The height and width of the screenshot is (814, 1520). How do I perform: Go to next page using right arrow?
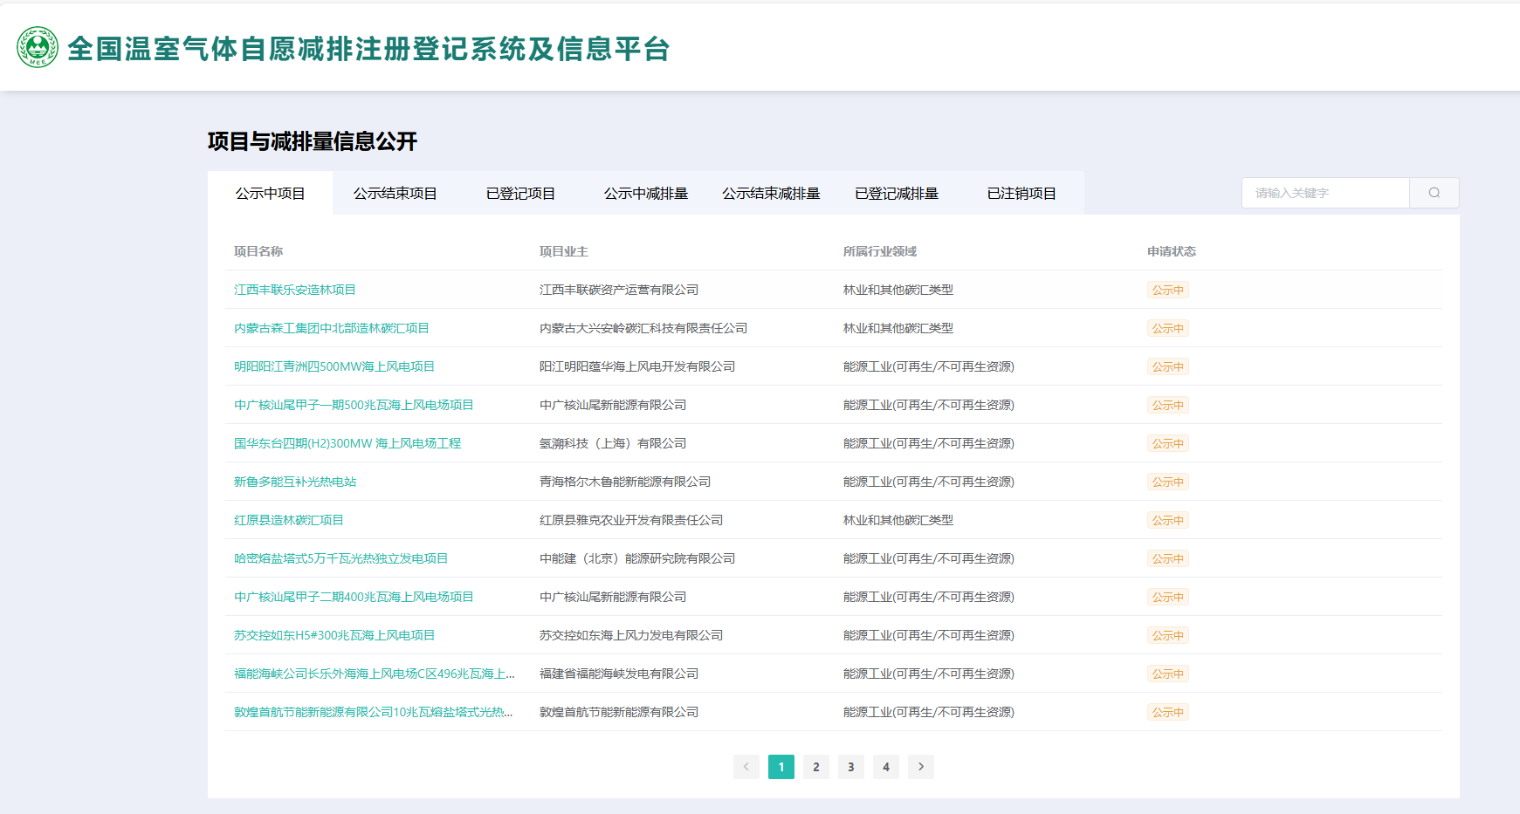pos(920,767)
